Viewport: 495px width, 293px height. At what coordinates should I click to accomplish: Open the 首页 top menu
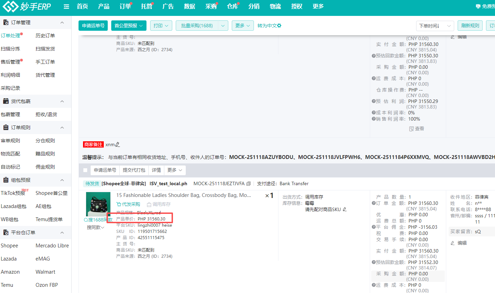coord(82,7)
